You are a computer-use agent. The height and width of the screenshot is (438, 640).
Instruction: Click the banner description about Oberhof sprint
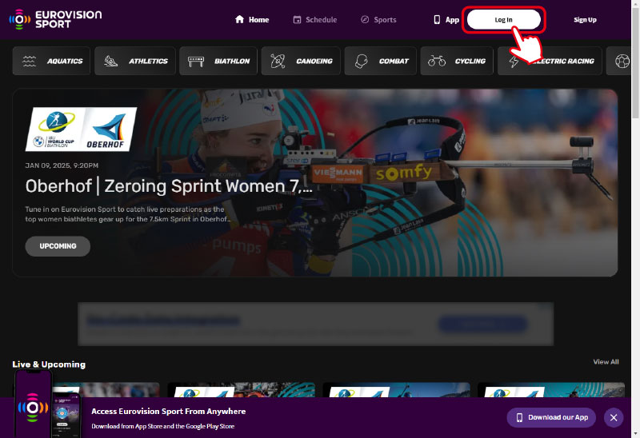[127, 214]
